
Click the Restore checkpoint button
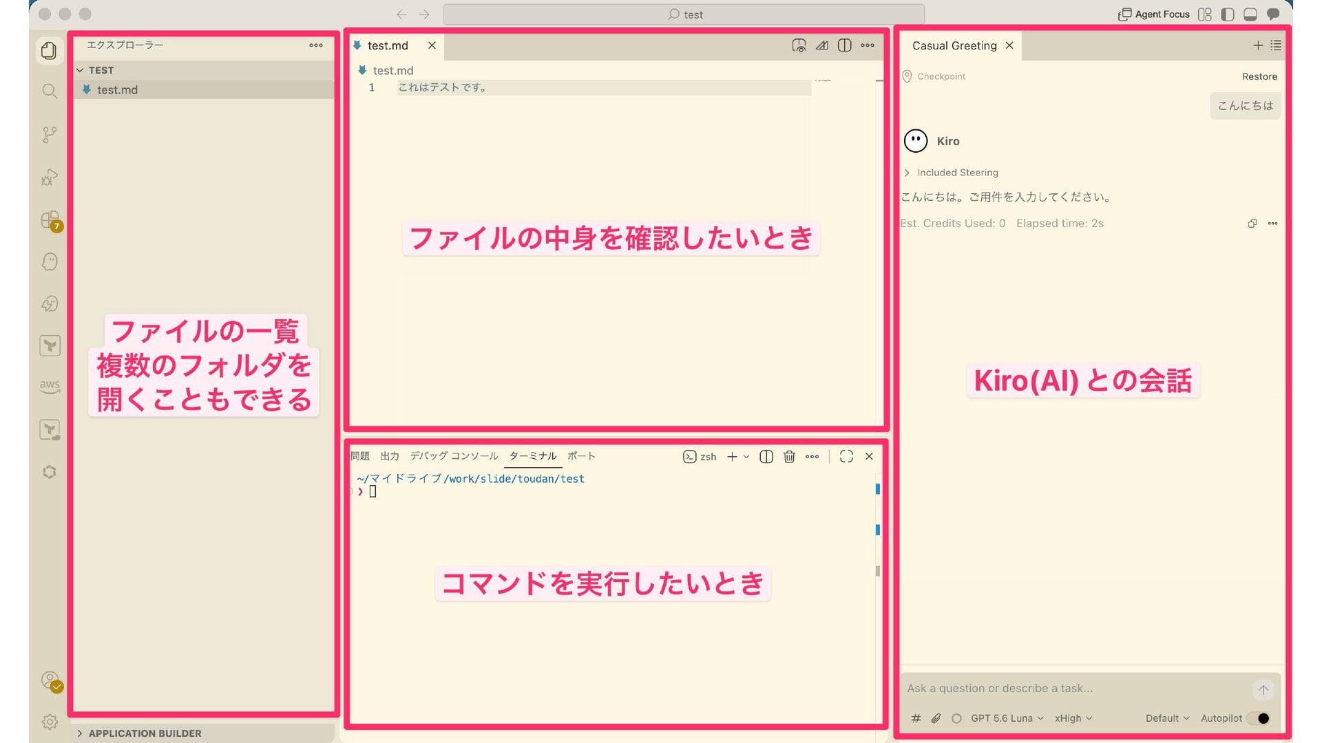point(1259,76)
